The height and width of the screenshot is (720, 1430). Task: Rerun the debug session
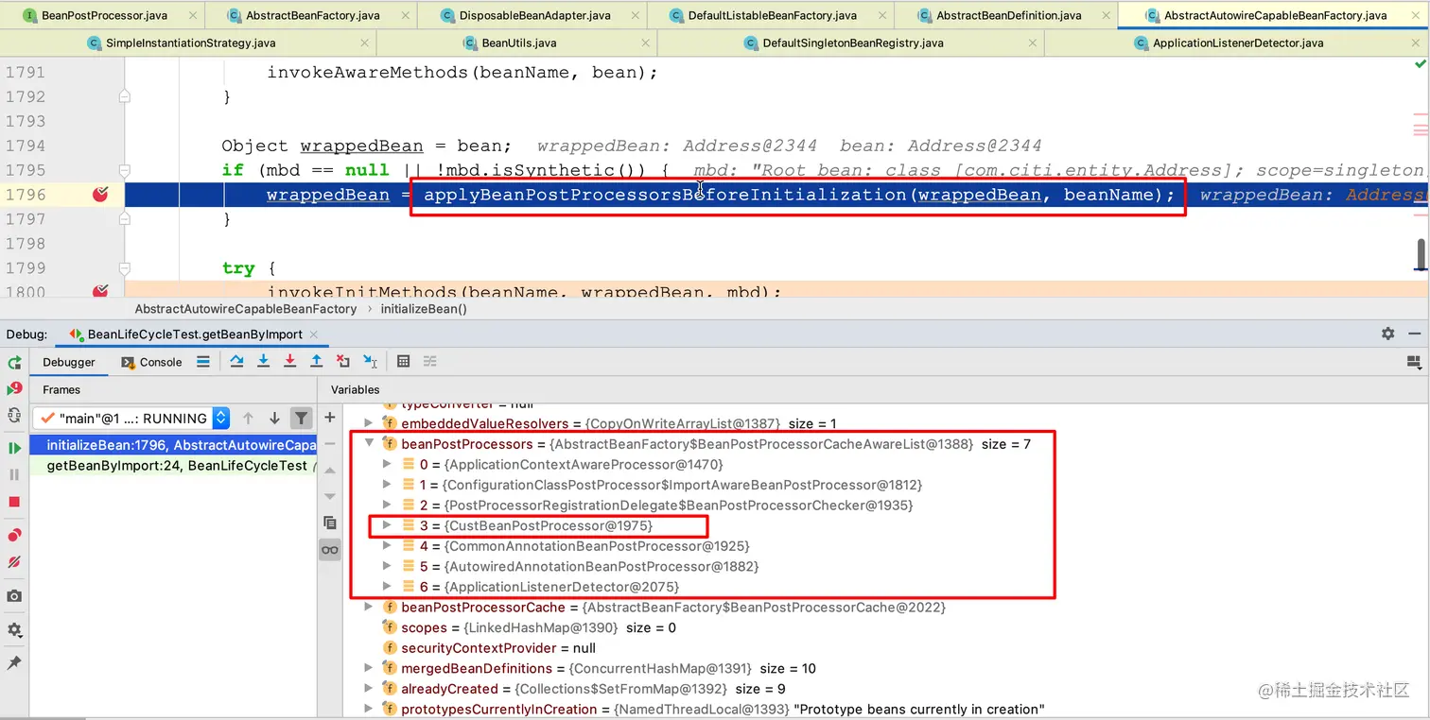14,362
